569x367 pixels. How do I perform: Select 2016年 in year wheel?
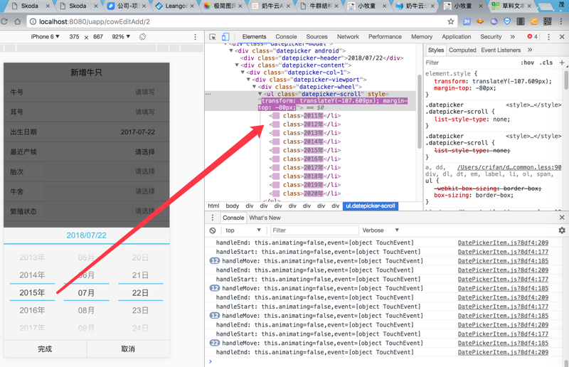tap(32, 310)
